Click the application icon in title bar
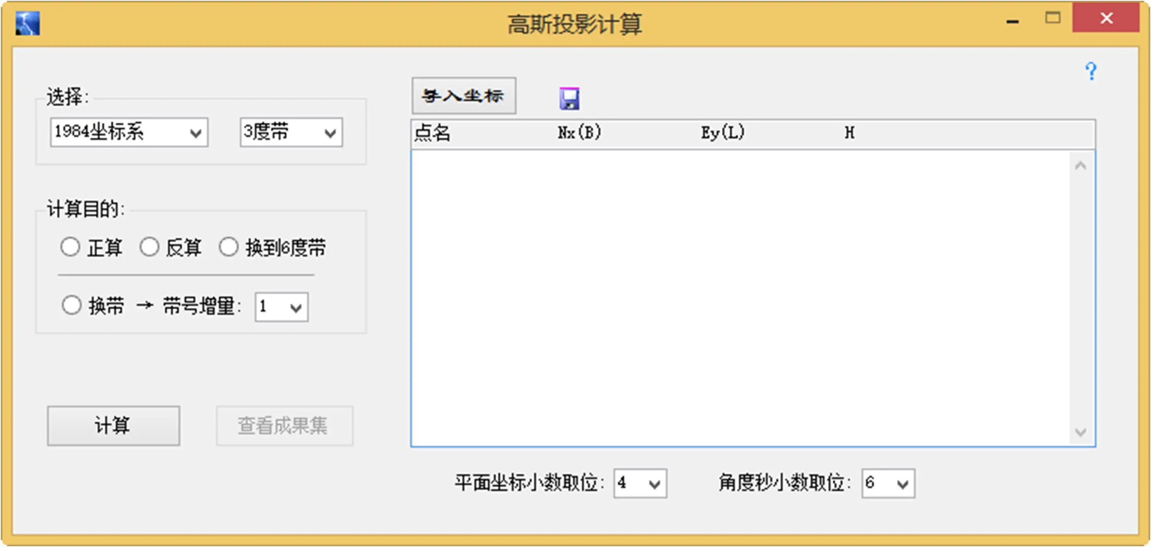 (28, 23)
